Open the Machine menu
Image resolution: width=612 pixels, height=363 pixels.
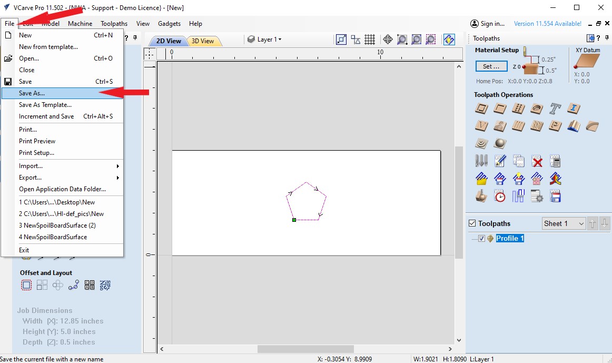click(x=80, y=23)
